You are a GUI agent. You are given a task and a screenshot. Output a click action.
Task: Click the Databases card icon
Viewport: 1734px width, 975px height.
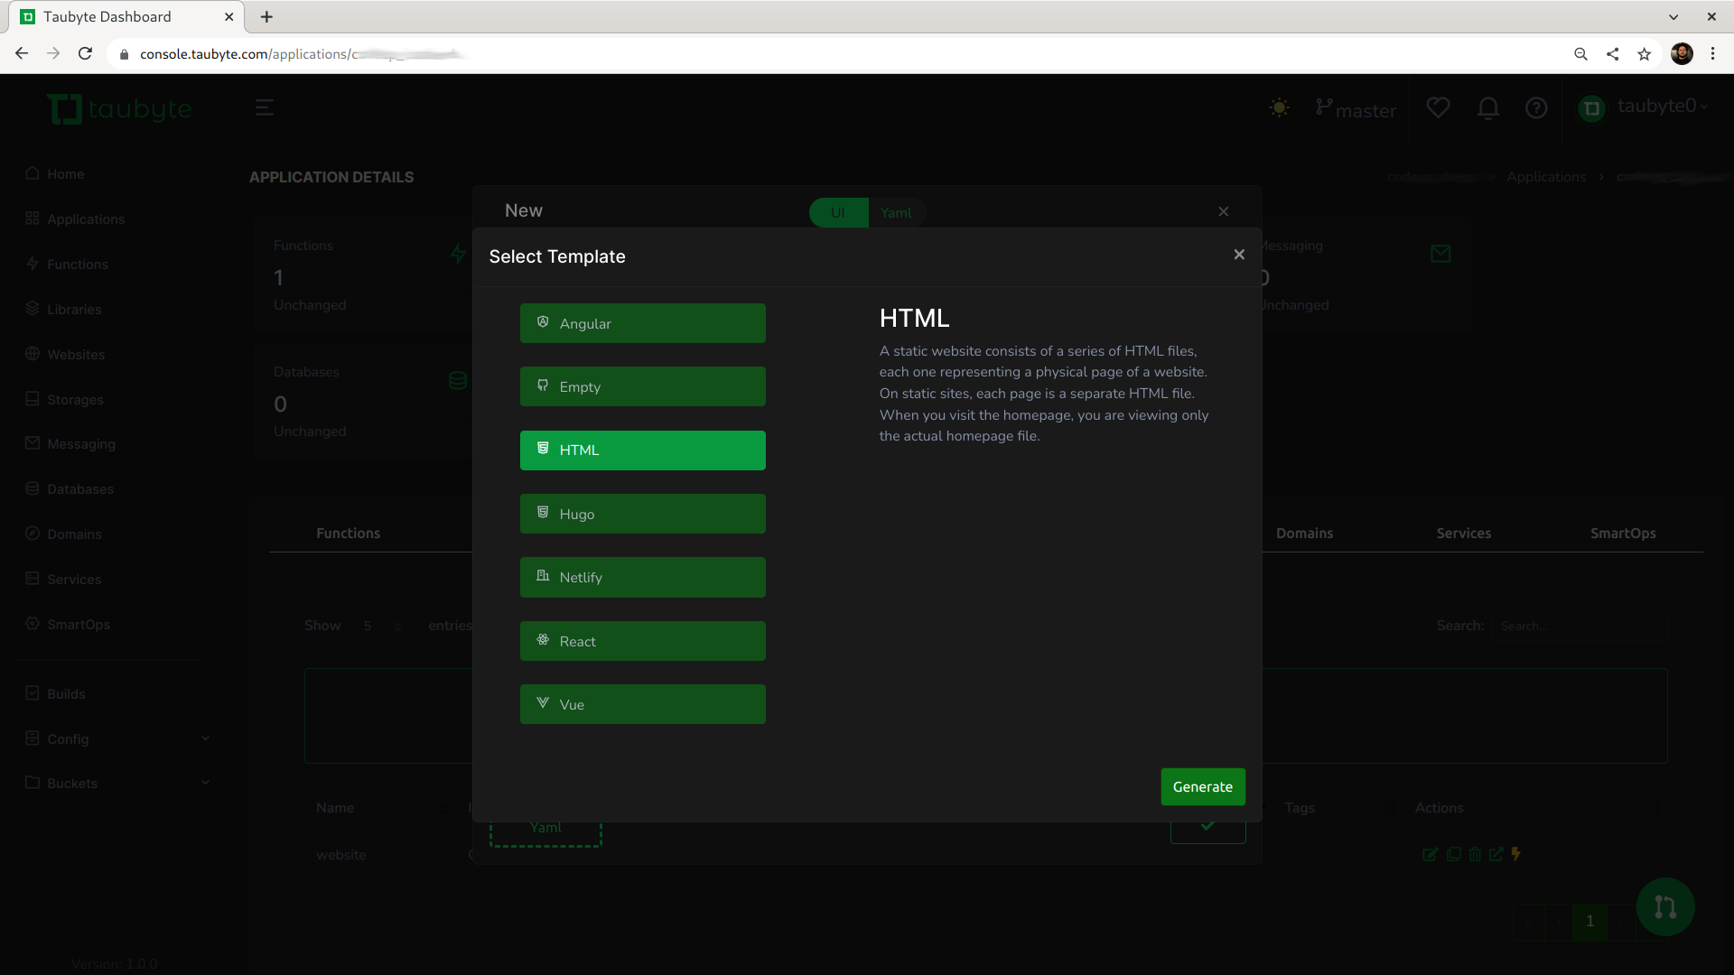[x=458, y=380]
